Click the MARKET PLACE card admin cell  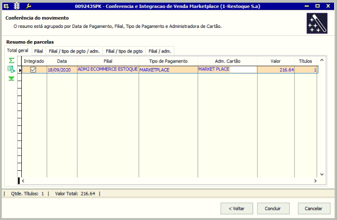[x=228, y=70]
